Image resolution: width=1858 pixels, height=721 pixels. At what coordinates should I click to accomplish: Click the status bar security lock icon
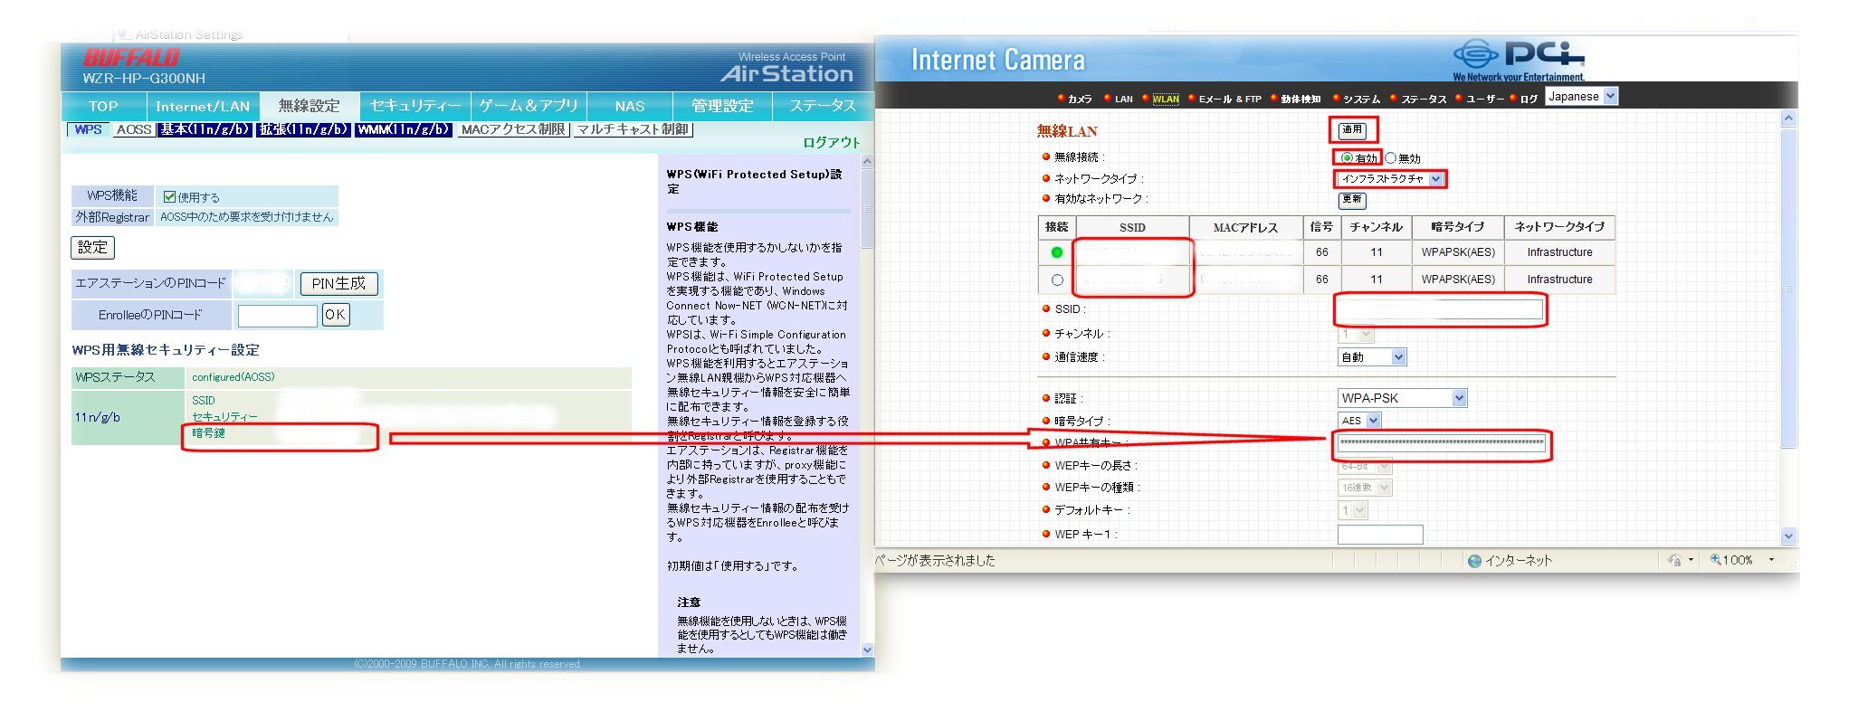click(1674, 560)
